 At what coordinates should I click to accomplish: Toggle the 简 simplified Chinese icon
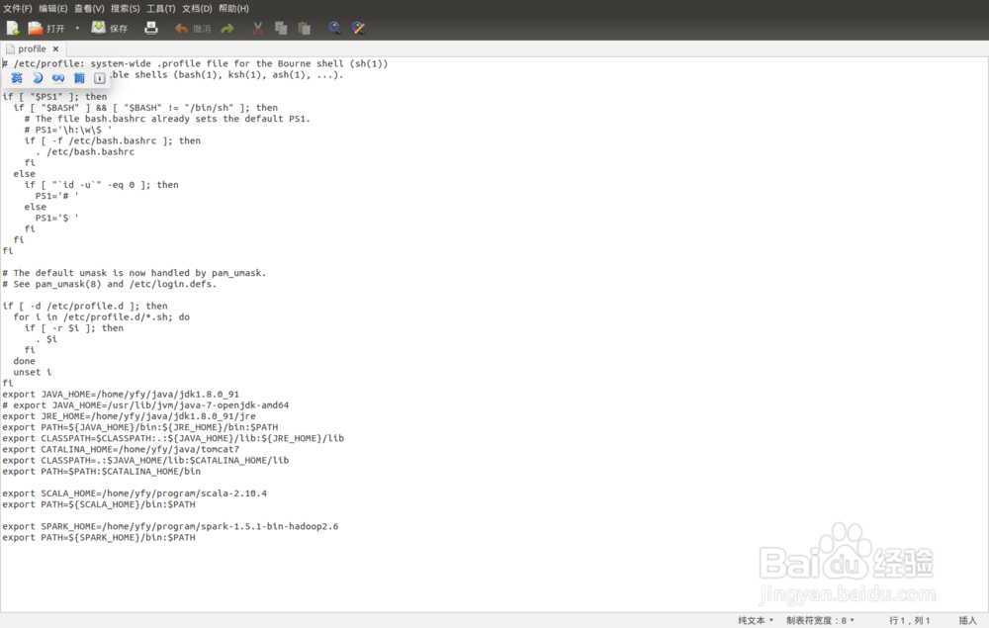point(79,78)
